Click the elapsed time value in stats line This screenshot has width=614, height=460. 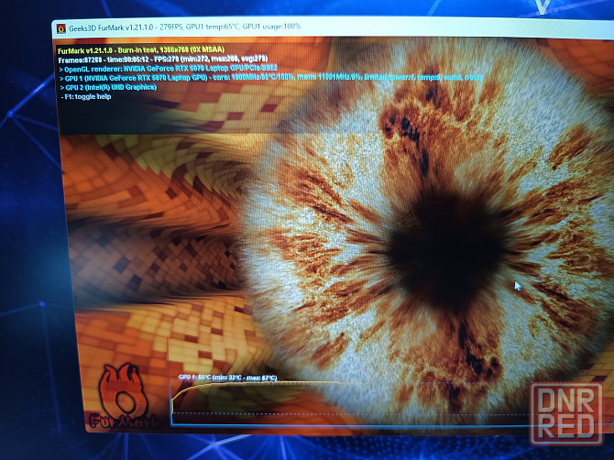[126, 60]
